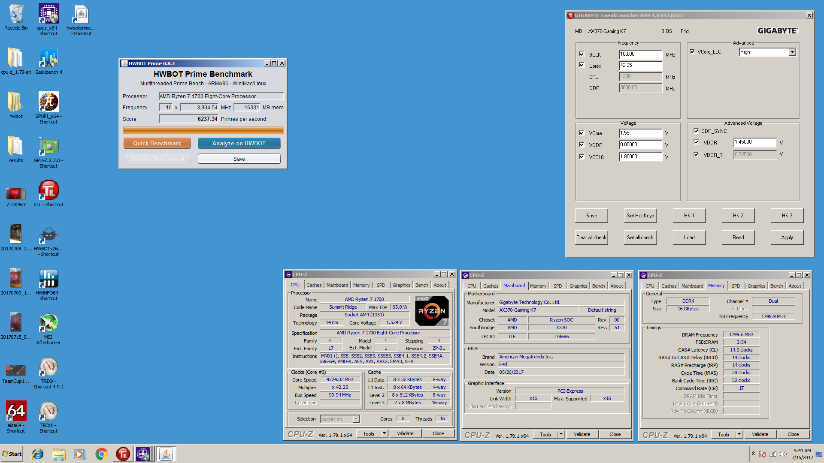This screenshot has width=824, height=463.
Task: Expand Tools dropdown arrow in CPU-Z CPU window
Action: tap(385, 433)
